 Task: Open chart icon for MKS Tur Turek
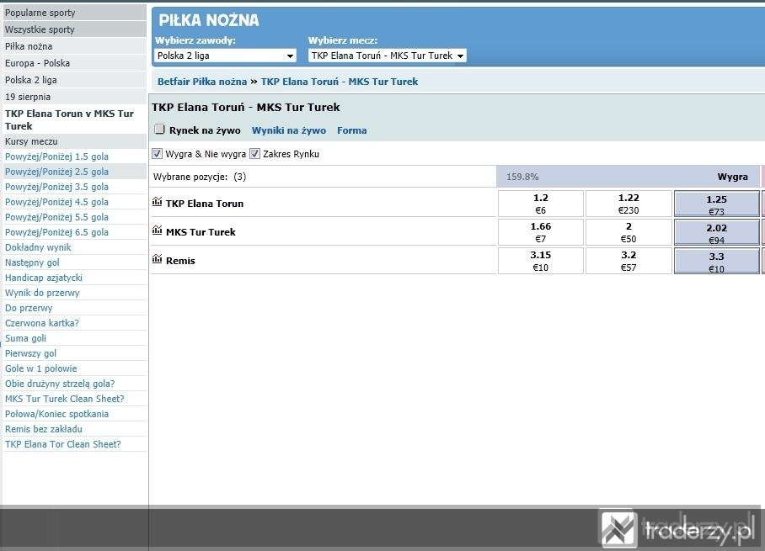click(x=157, y=230)
